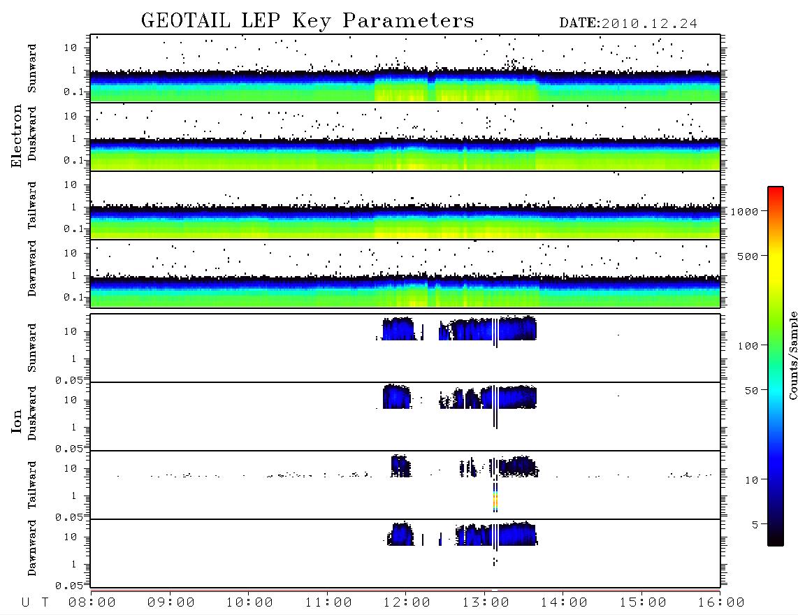Screen dimensions: 798x615
Task: Select the Ion 'Dawnward' panel label
Action: tap(32, 548)
